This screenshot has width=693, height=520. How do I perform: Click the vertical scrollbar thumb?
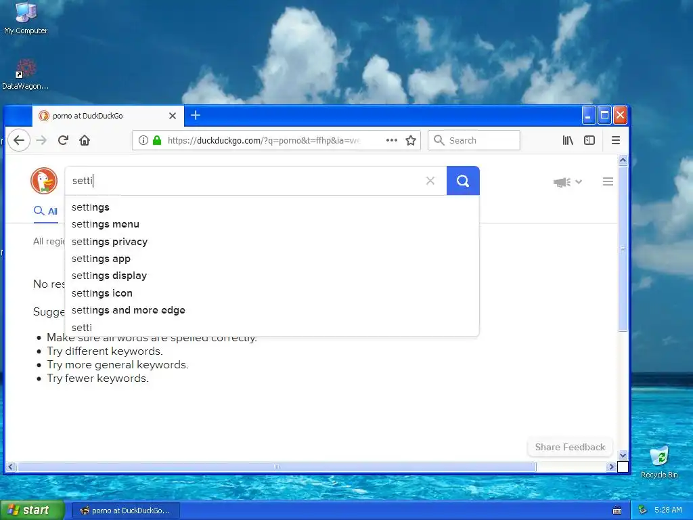coord(623,248)
